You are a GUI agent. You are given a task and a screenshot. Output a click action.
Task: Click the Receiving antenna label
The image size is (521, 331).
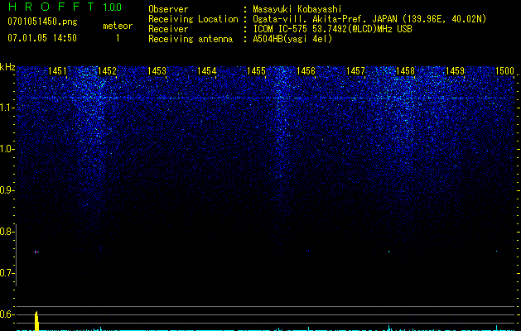[191, 39]
